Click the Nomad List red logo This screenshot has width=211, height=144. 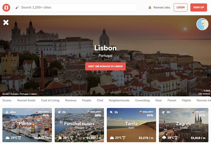click(x=6, y=7)
